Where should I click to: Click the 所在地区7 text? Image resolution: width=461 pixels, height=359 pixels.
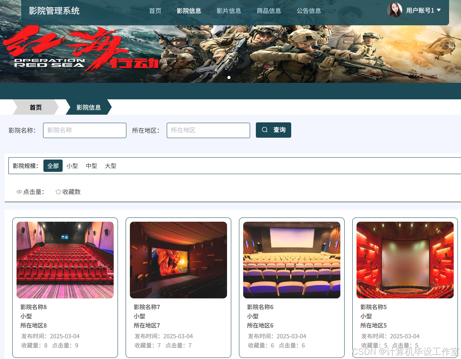[x=147, y=325]
